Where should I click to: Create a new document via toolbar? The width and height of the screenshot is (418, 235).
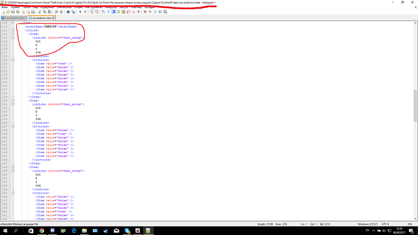[3, 12]
